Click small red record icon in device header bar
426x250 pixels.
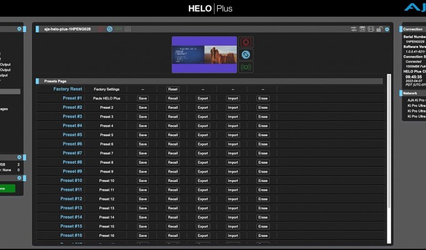pos(101,29)
